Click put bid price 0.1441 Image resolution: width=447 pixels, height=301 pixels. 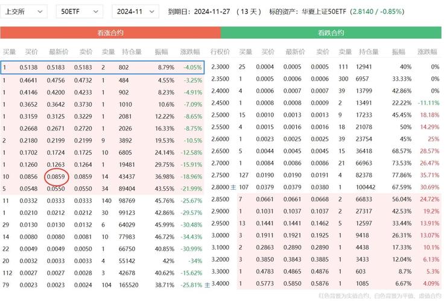point(265,223)
